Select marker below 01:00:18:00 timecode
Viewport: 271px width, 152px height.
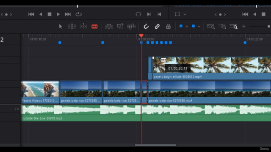click(x=60, y=43)
